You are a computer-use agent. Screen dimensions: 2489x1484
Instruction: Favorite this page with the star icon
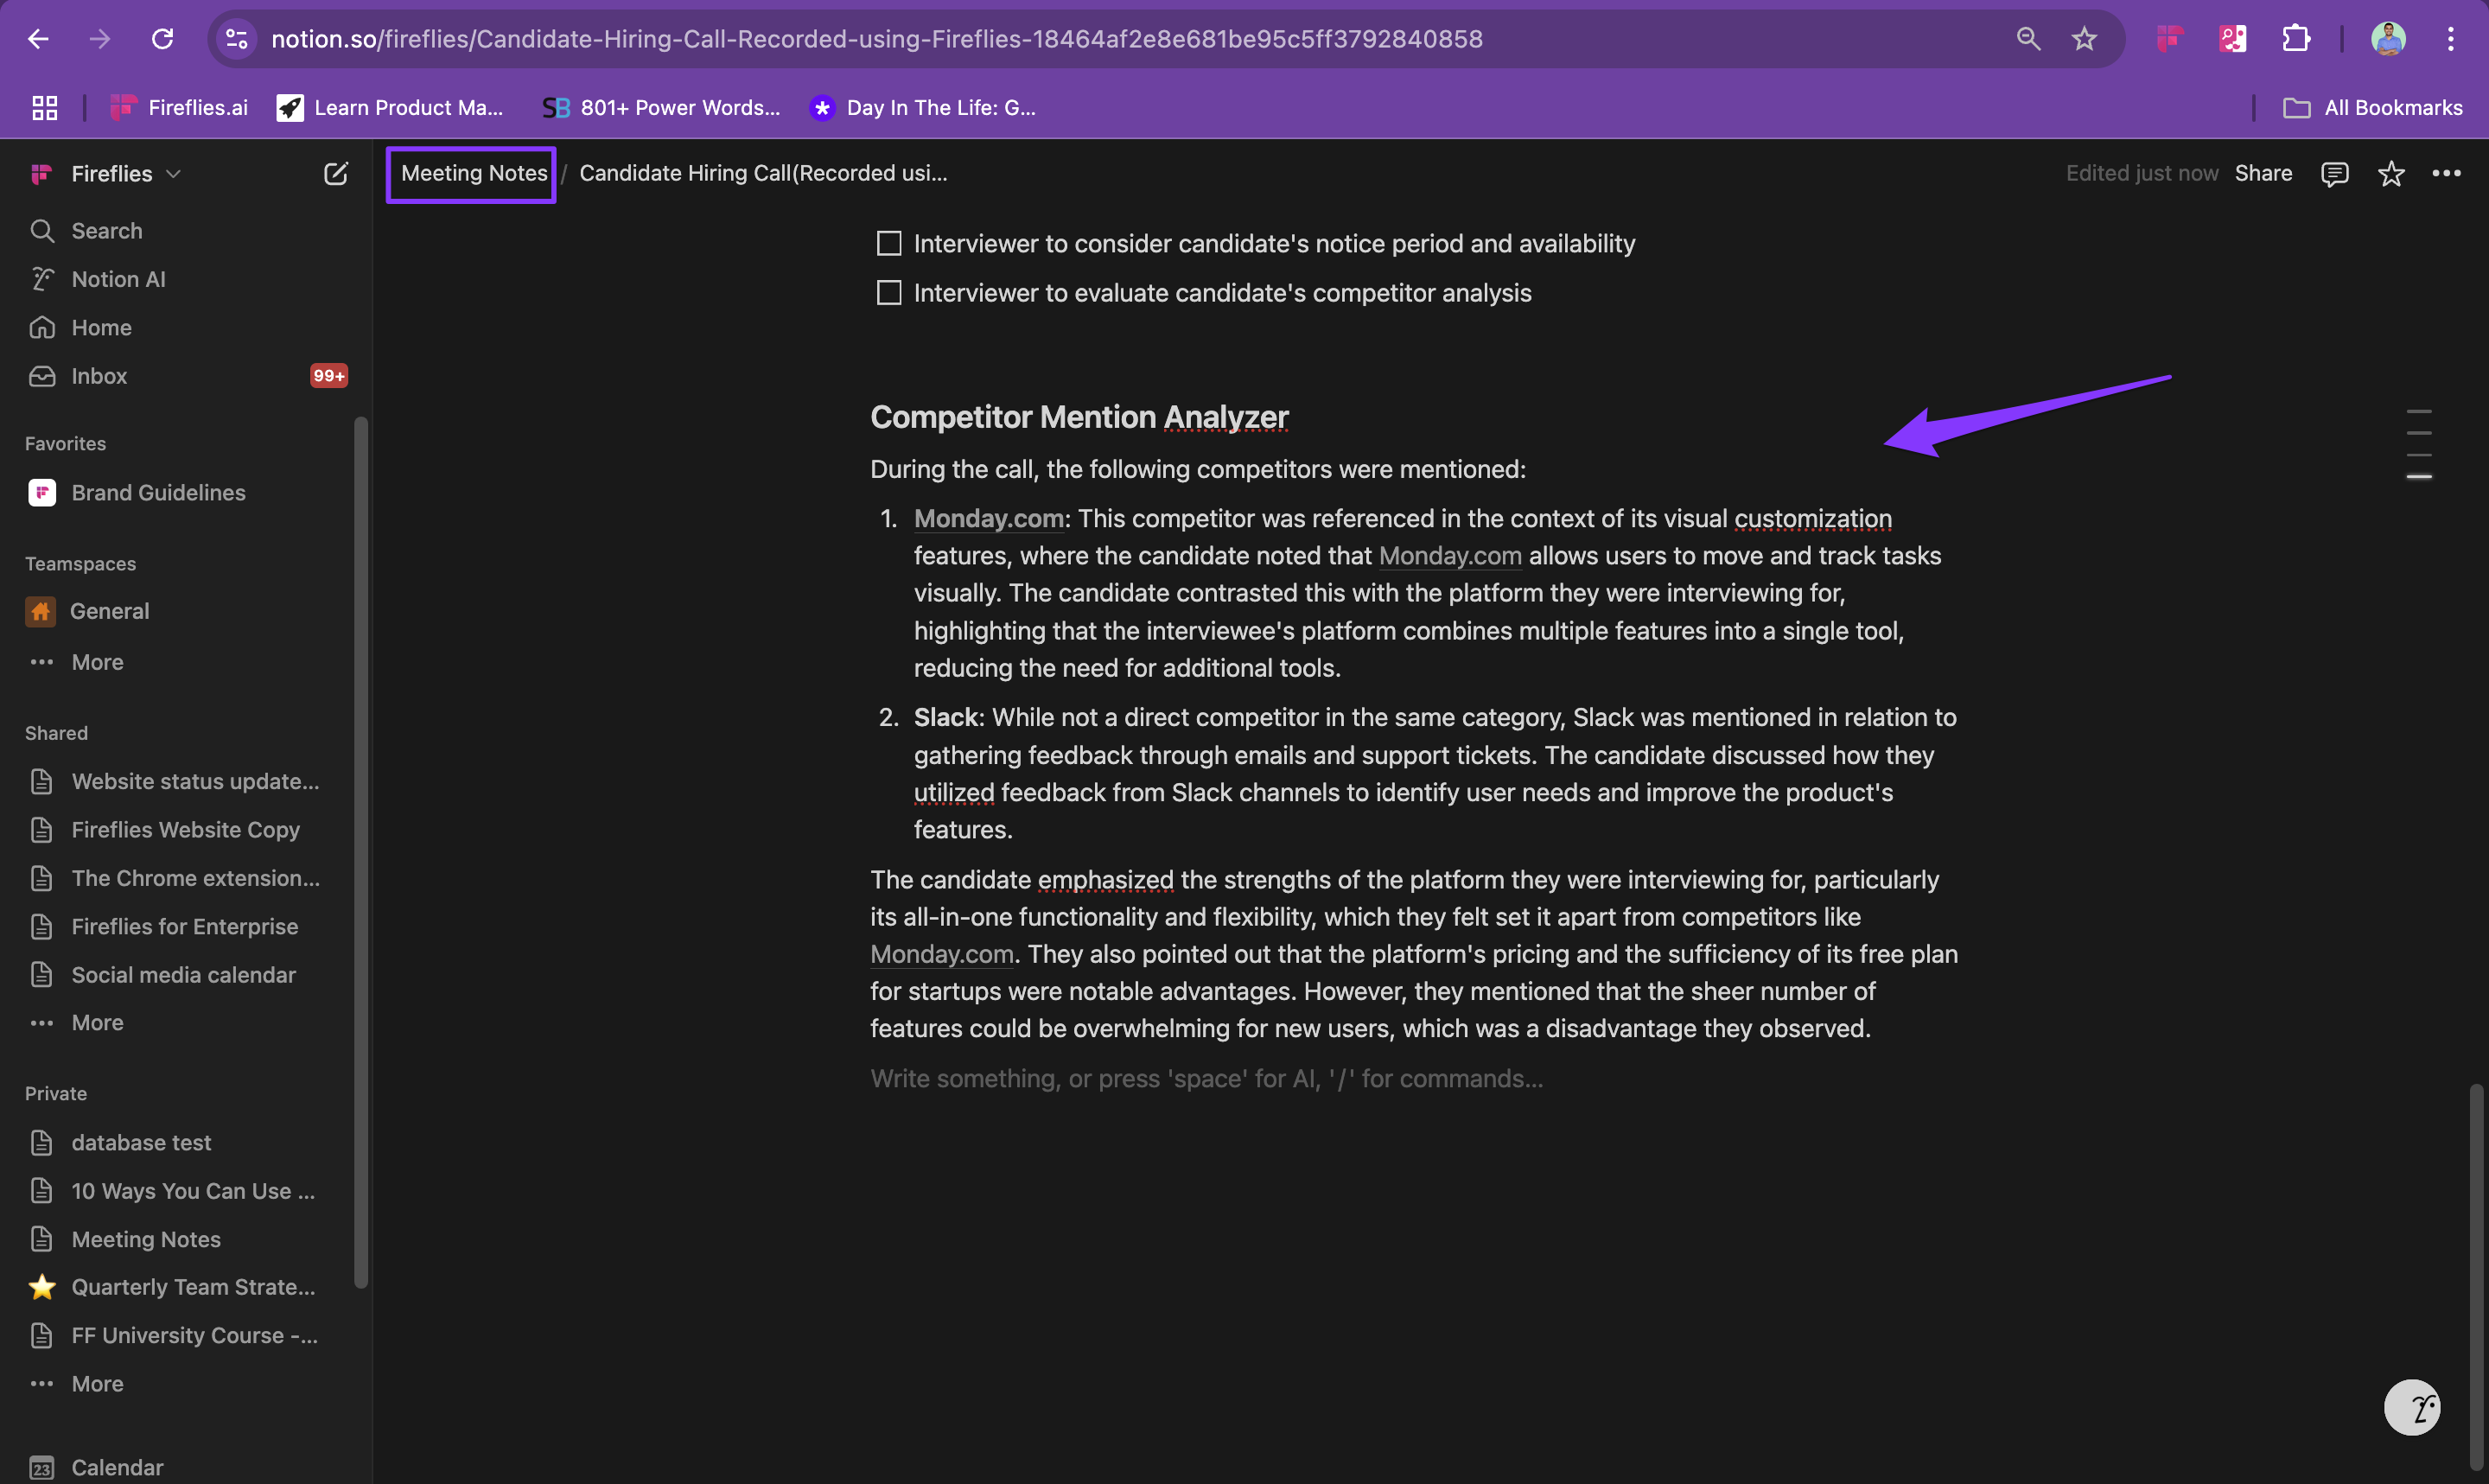pyautogui.click(x=2391, y=174)
